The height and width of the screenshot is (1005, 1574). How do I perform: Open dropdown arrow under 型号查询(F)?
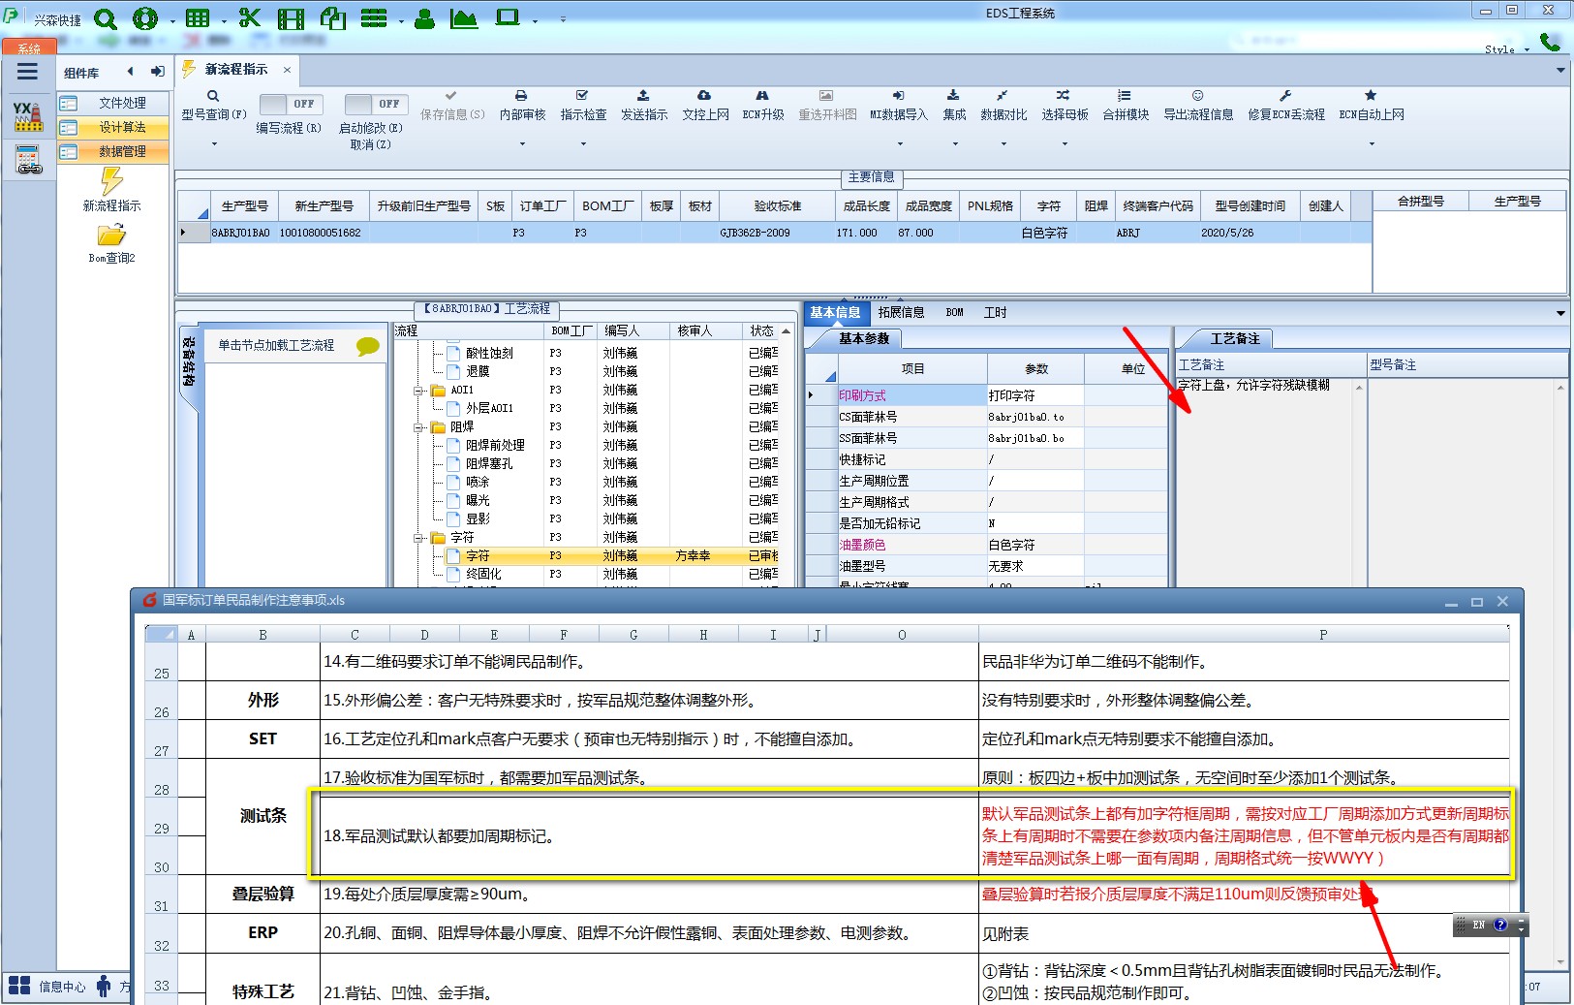(214, 144)
